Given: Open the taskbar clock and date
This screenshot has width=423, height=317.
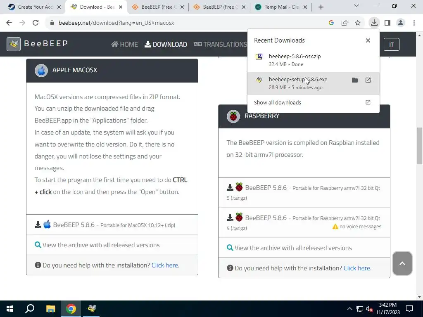Looking at the screenshot, I should (387, 309).
